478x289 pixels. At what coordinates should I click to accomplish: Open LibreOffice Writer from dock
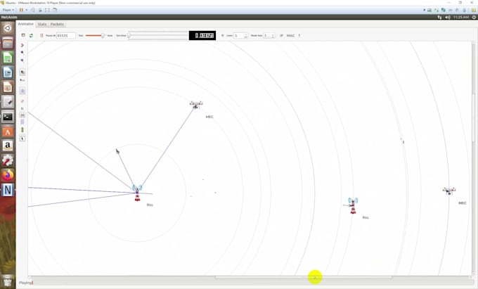click(x=8, y=72)
